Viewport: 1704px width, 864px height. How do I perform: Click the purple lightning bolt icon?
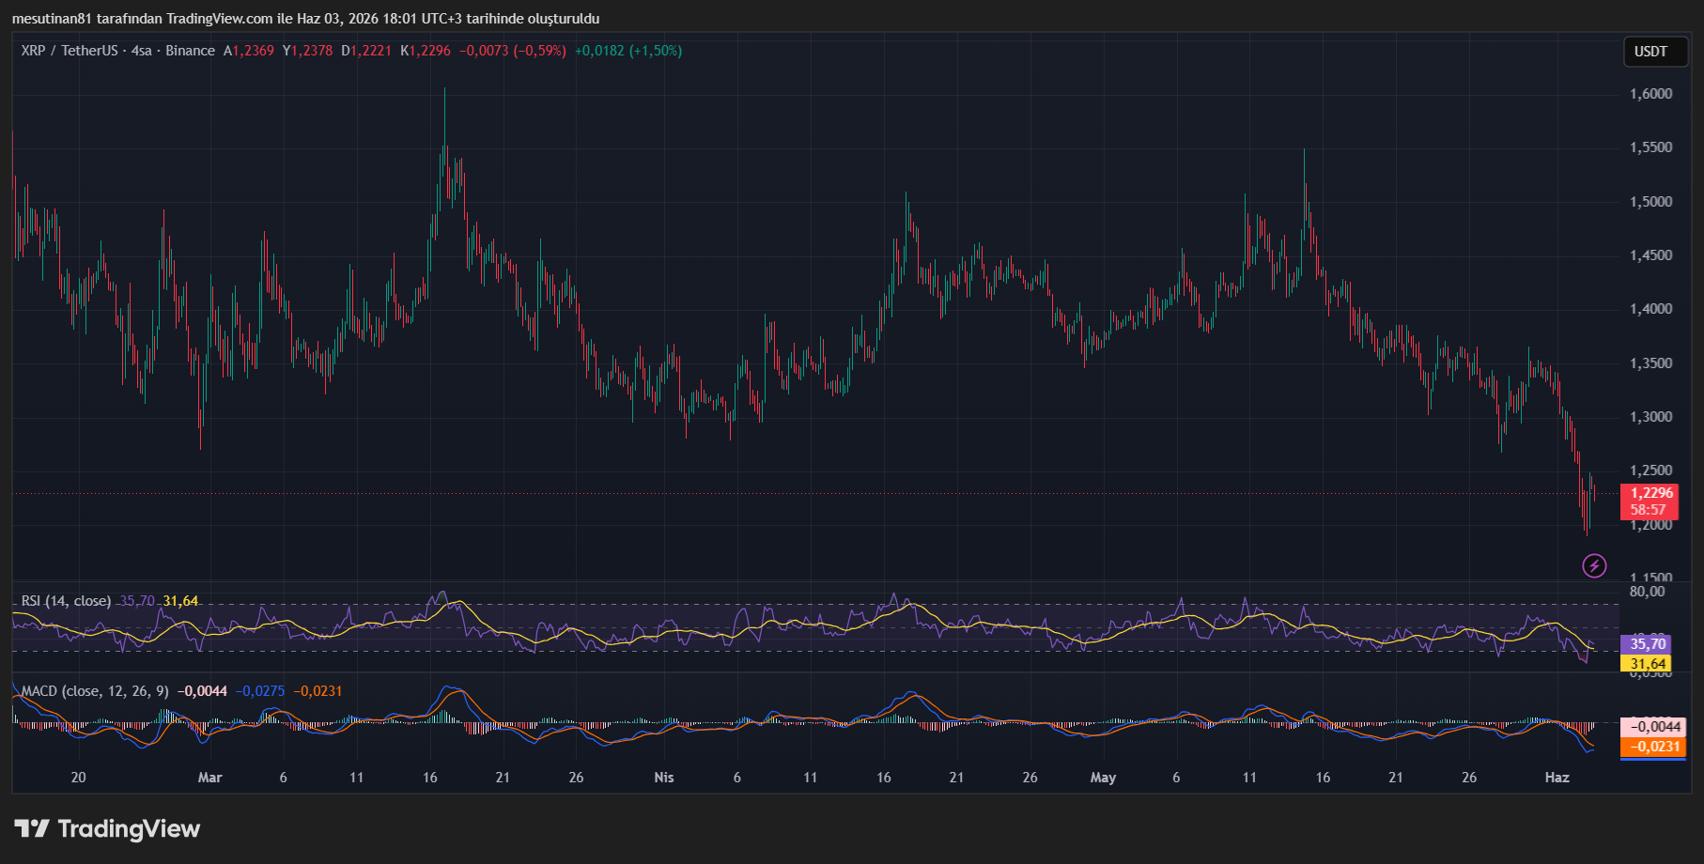point(1594,565)
